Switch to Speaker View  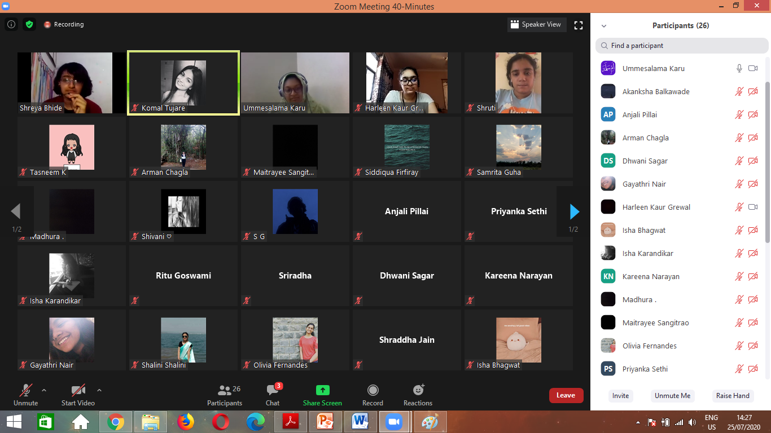point(536,24)
